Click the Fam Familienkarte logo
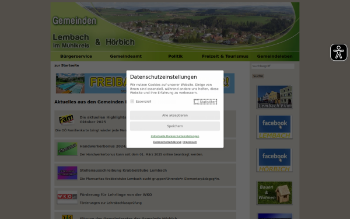 pos(66,119)
